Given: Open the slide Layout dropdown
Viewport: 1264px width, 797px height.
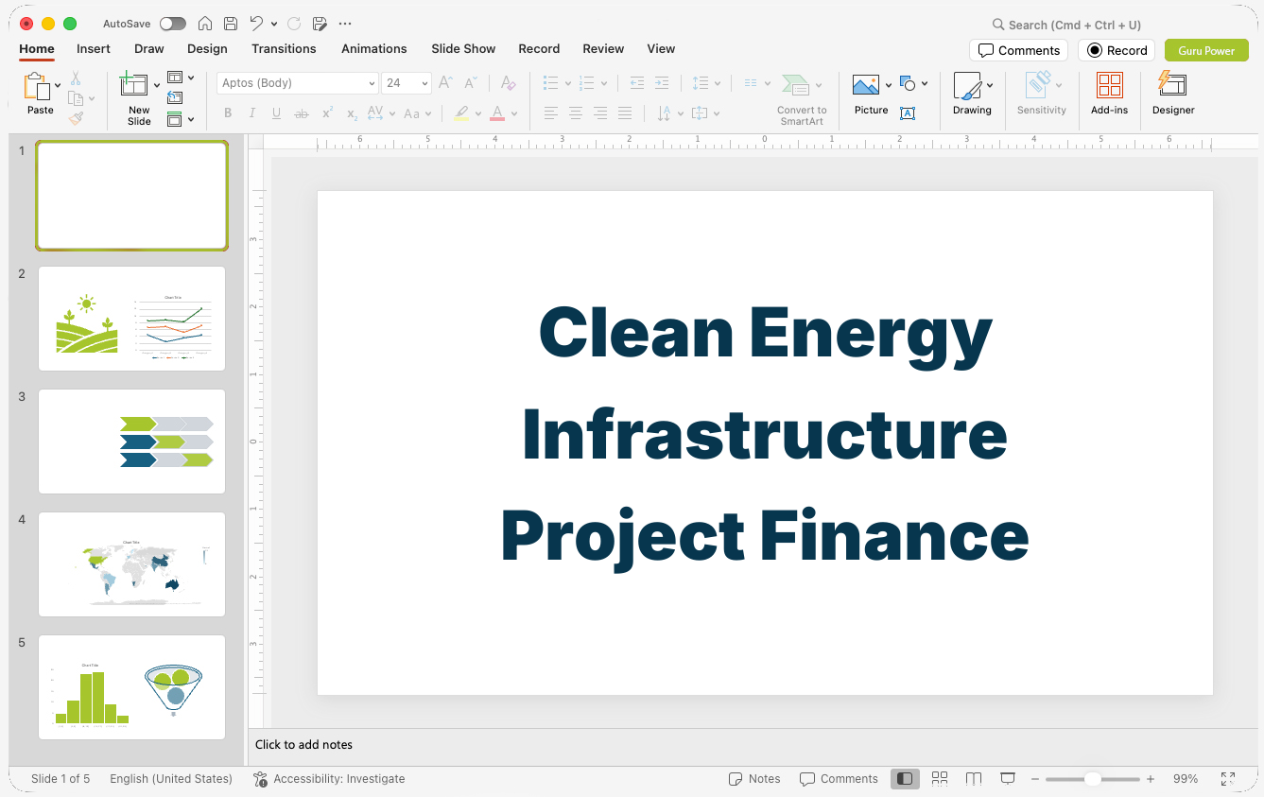Looking at the screenshot, I should pyautogui.click(x=181, y=78).
